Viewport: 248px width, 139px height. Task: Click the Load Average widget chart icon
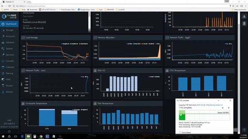click(23, 37)
